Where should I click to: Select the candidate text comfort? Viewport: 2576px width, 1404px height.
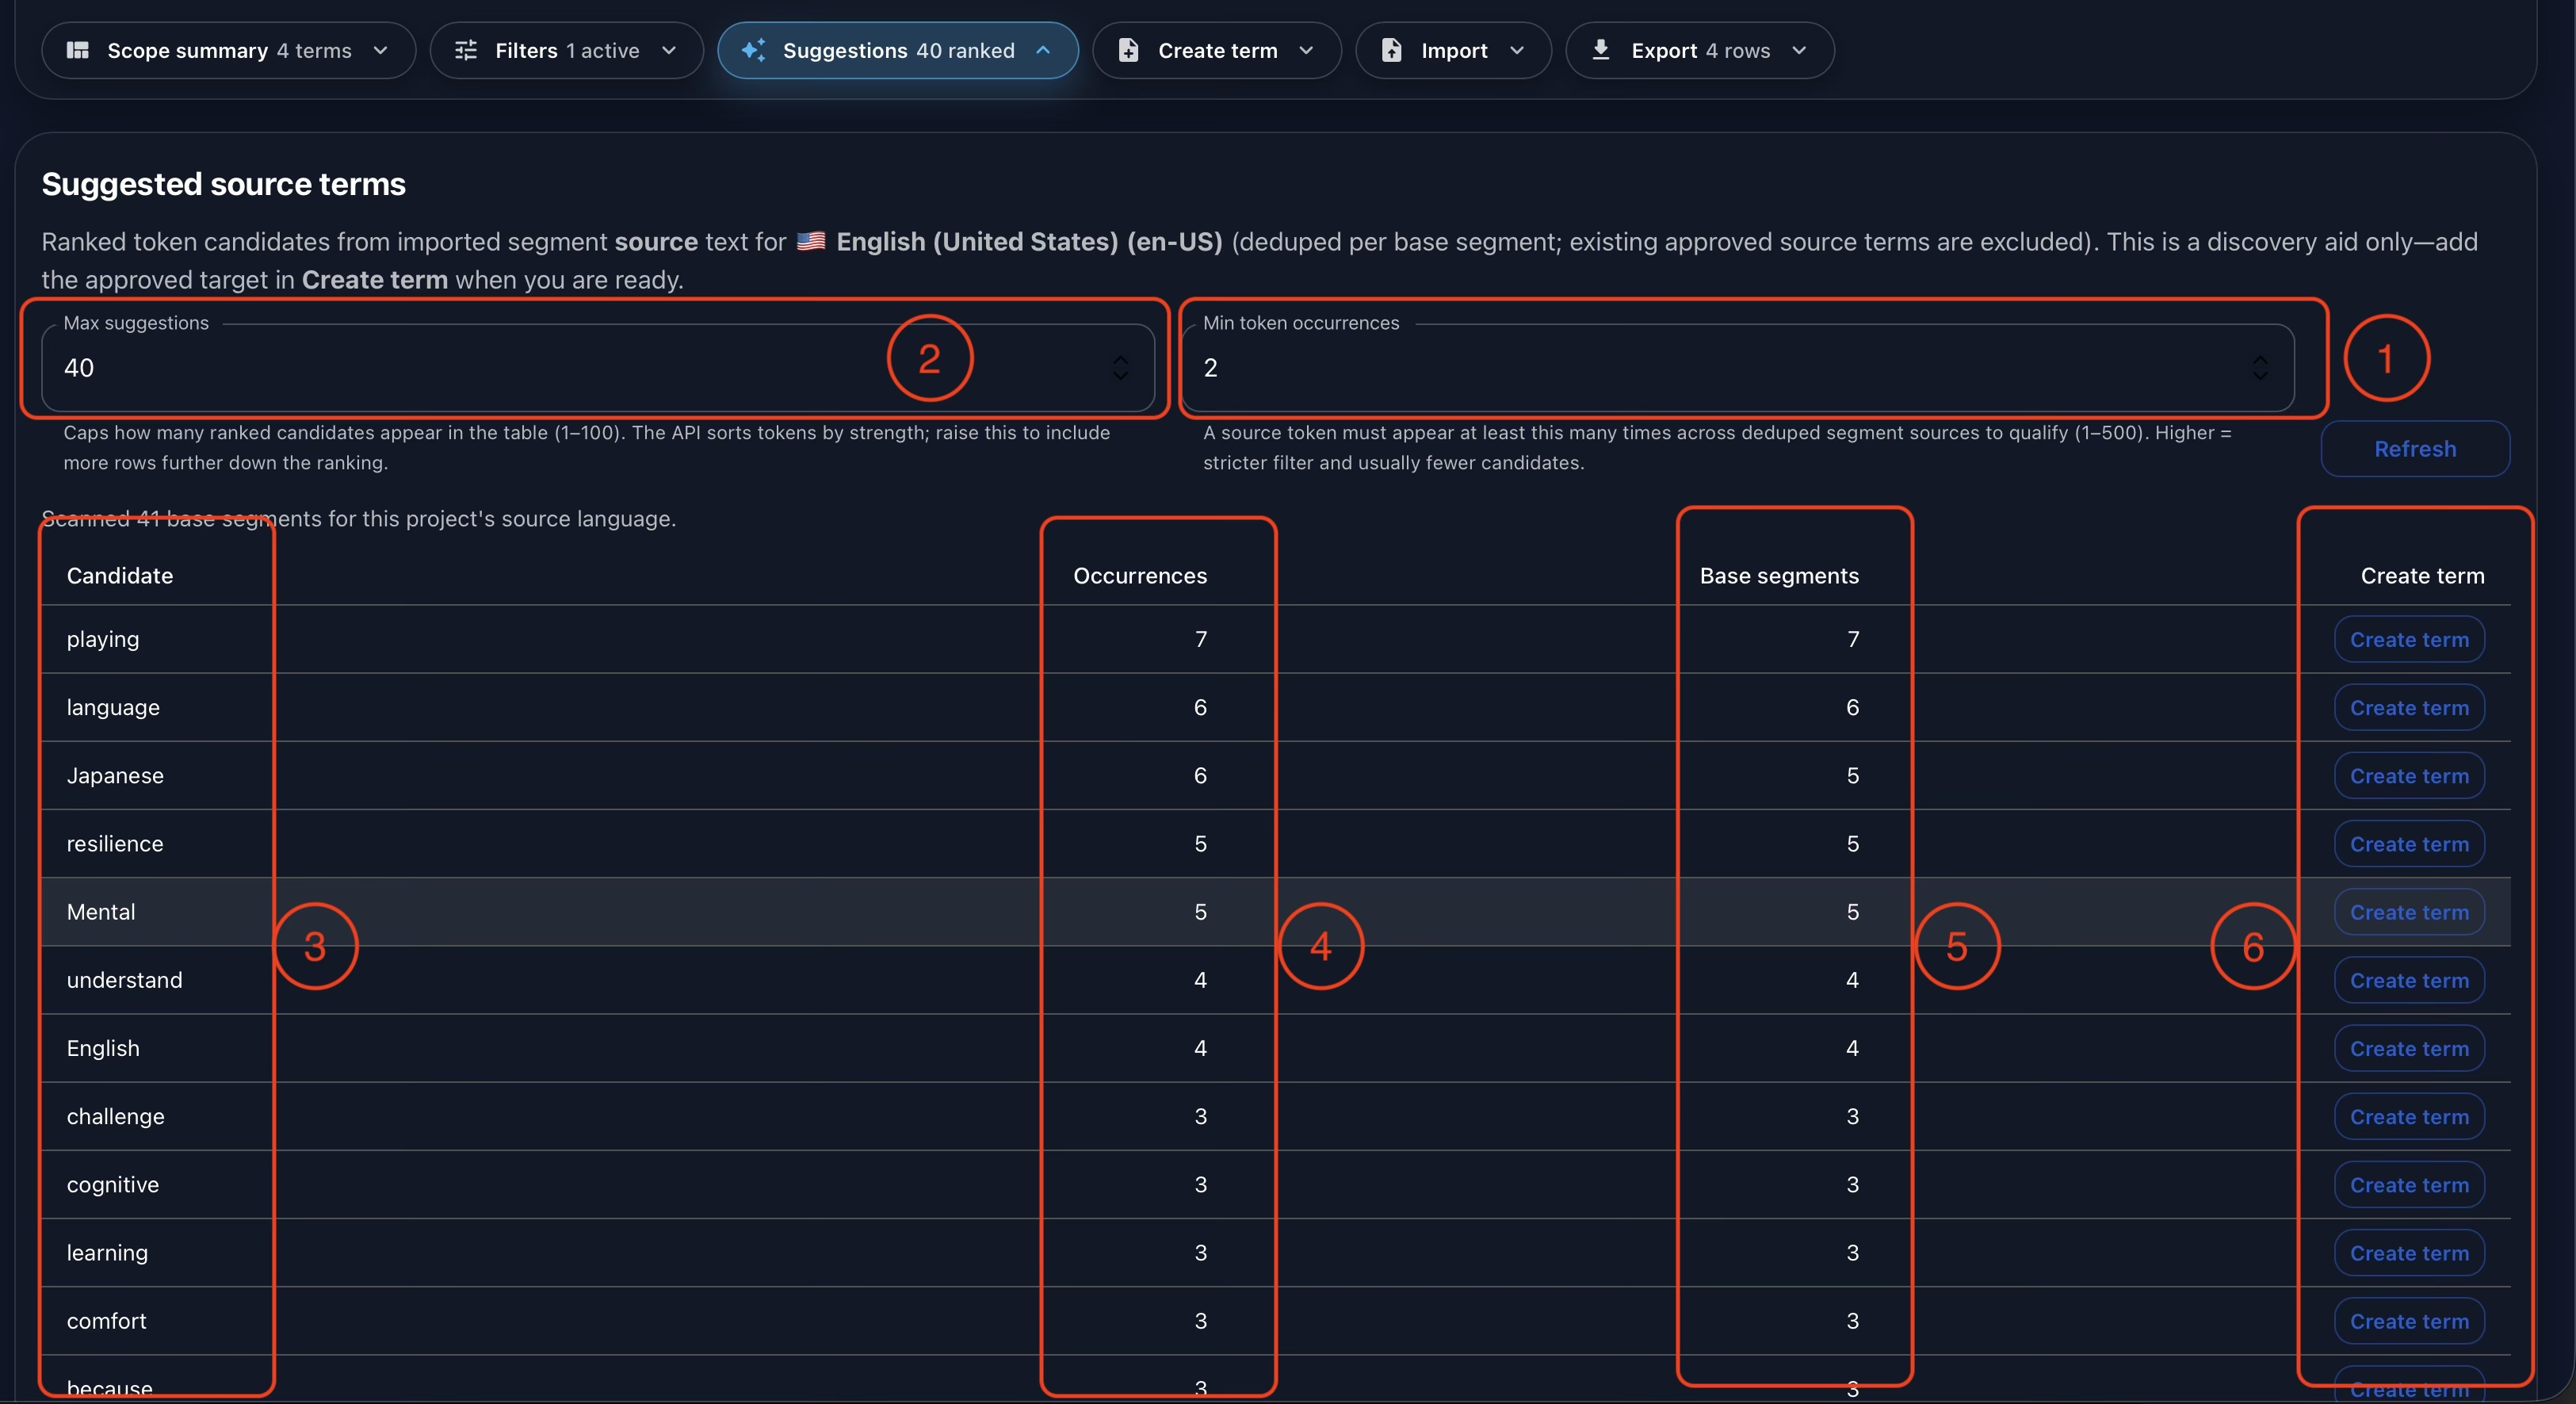coord(107,1320)
